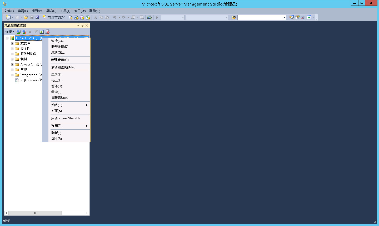Toggle auto-hide pin of Object Explorer
Screen dimensions: 379x226
pos(82,25)
